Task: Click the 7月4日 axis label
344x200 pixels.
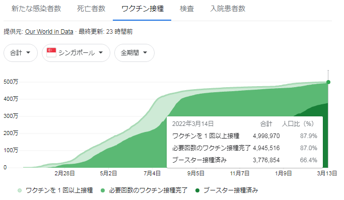Action: [152, 173]
